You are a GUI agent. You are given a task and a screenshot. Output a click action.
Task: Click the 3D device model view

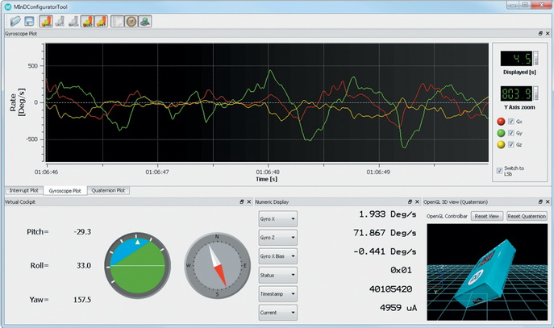coord(487,272)
